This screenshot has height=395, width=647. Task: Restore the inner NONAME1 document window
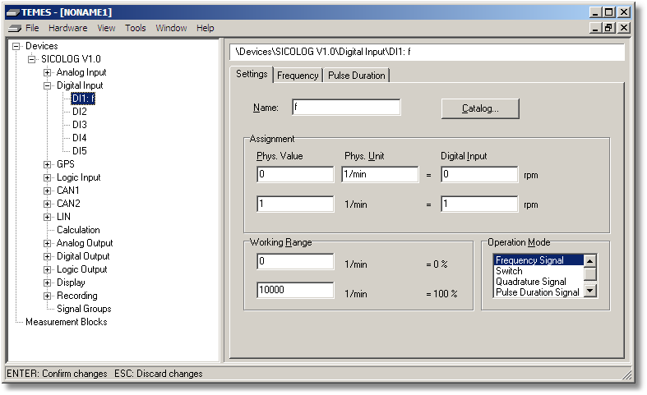pos(608,28)
